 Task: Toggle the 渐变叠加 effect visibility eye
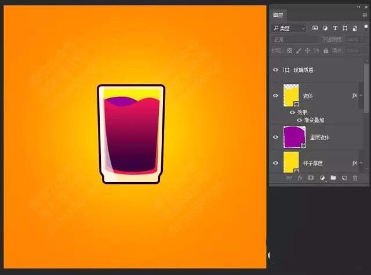299,120
